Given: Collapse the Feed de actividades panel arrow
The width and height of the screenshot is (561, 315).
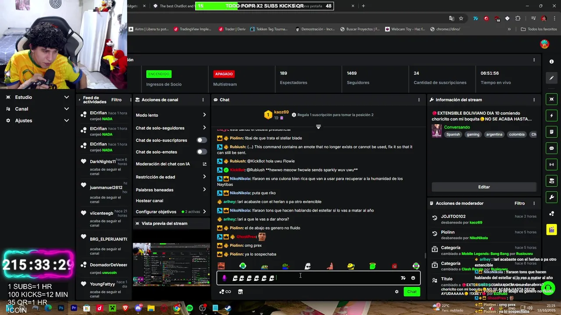Looking at the screenshot, I should tap(80, 100).
